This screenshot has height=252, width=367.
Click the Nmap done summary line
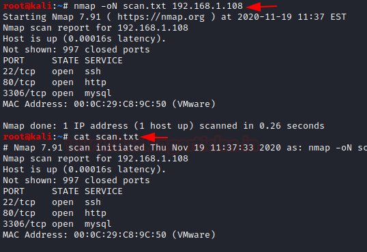click(x=164, y=126)
